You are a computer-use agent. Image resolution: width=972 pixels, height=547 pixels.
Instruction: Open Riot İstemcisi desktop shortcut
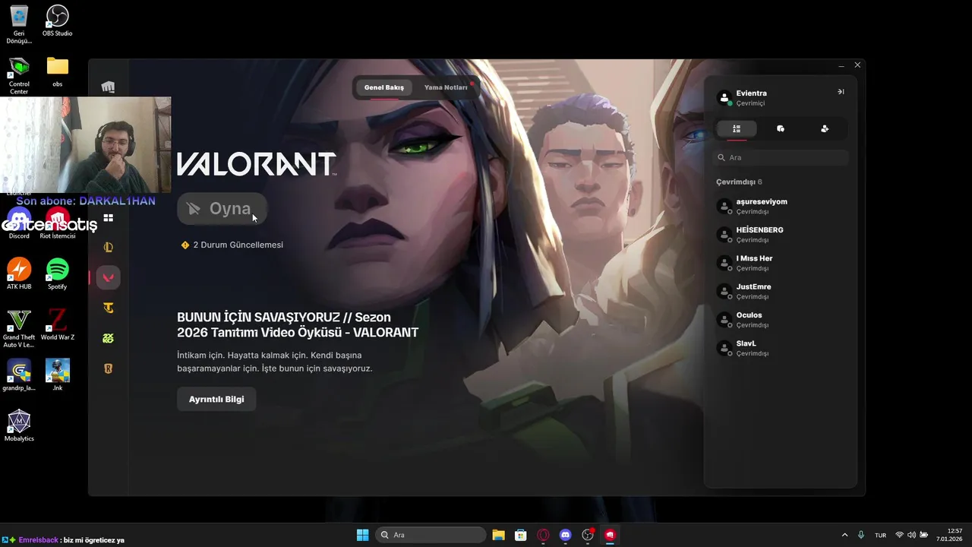tap(58, 224)
